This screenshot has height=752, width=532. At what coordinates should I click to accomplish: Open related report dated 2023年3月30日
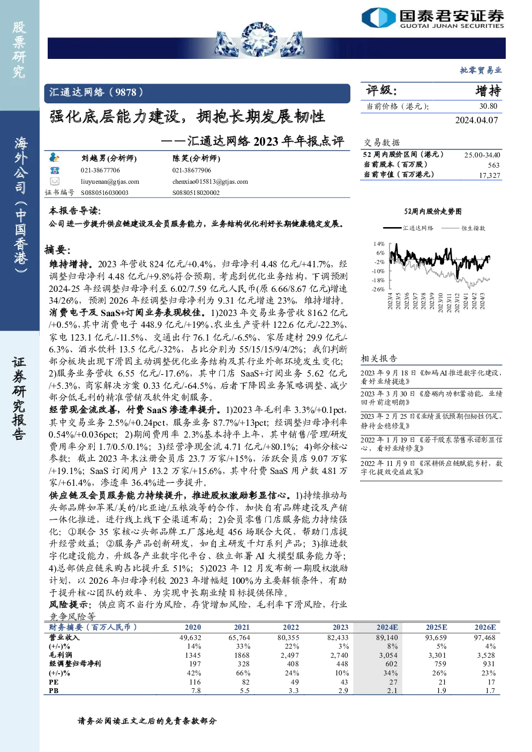(431, 397)
